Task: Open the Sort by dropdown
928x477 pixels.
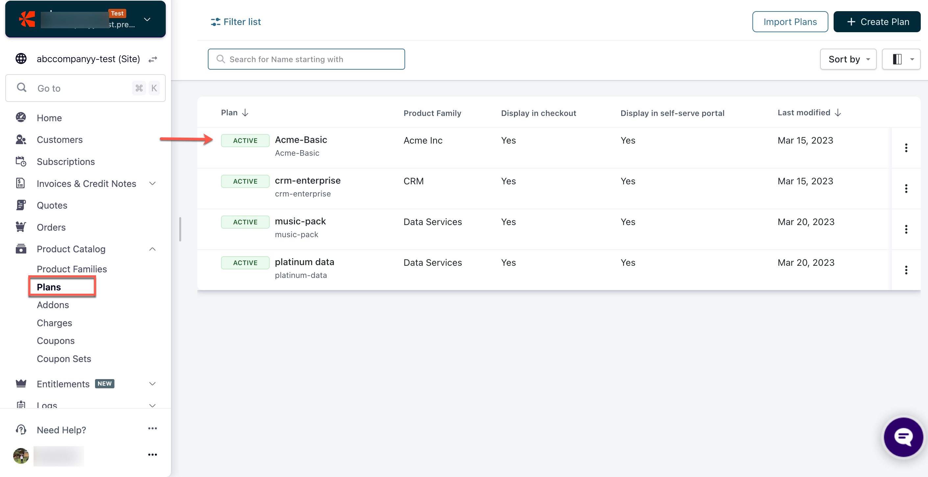Action: pyautogui.click(x=848, y=59)
